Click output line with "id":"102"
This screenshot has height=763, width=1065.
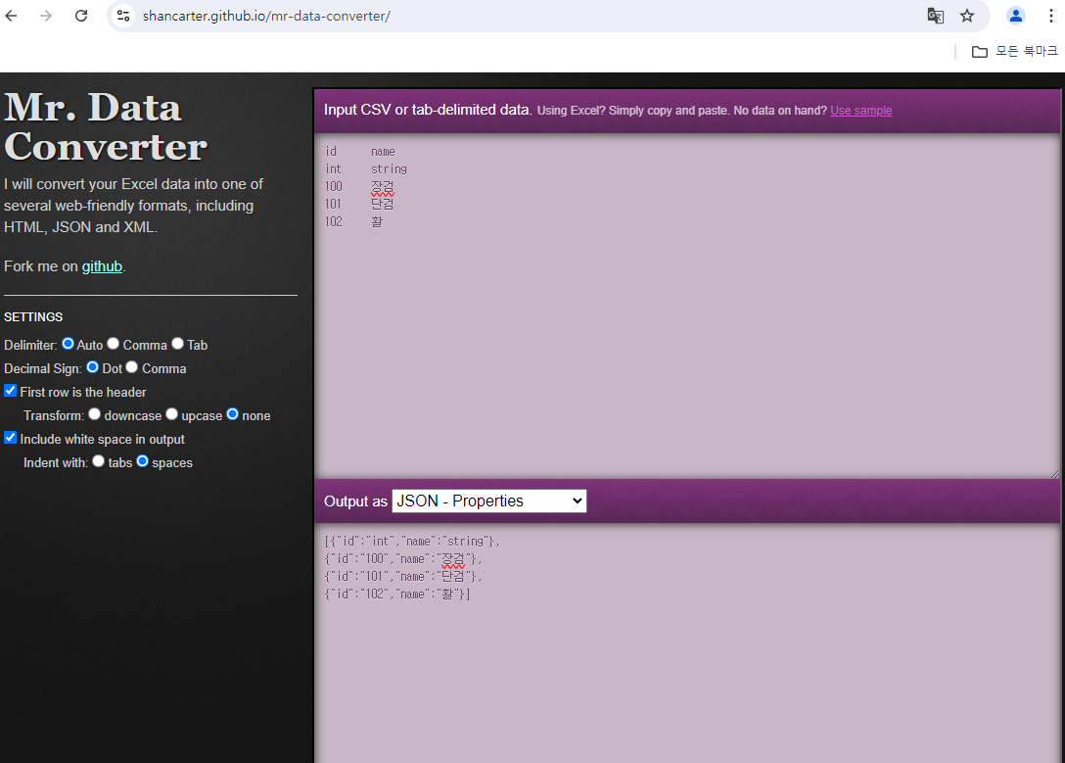(397, 594)
